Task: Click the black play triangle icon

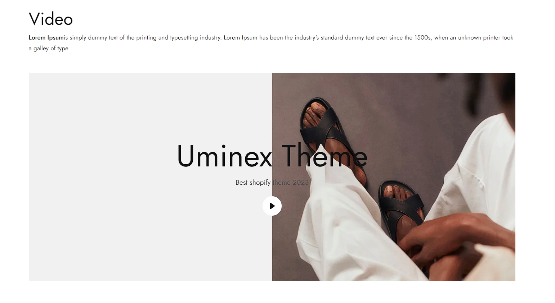Action: [272, 206]
